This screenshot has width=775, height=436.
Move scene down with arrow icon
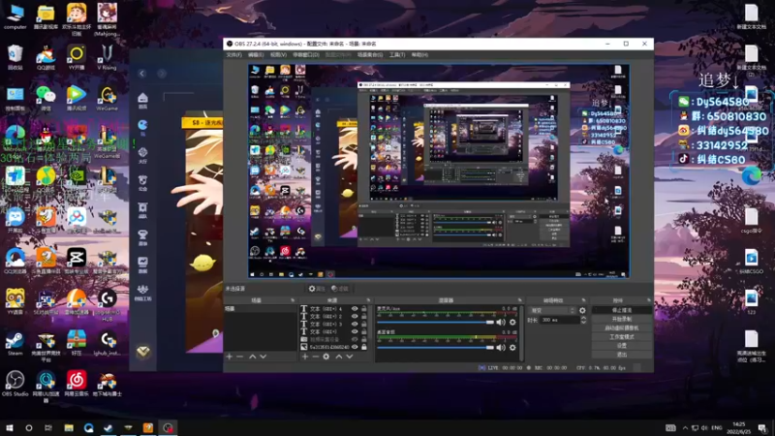click(263, 357)
